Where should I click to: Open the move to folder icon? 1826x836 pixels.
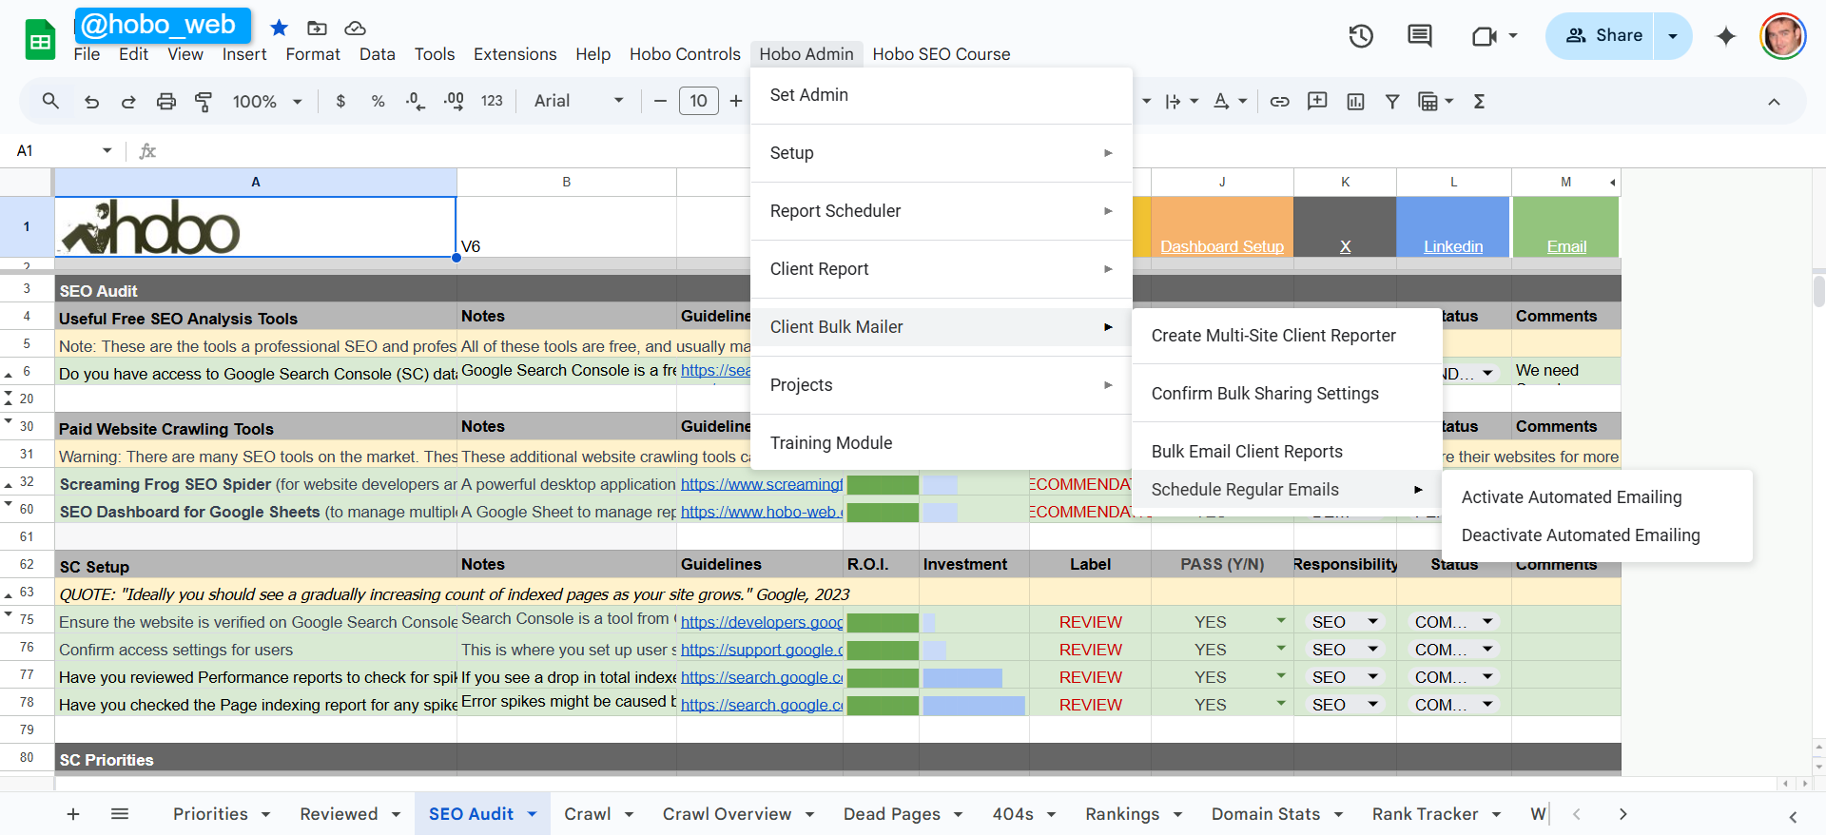[317, 28]
